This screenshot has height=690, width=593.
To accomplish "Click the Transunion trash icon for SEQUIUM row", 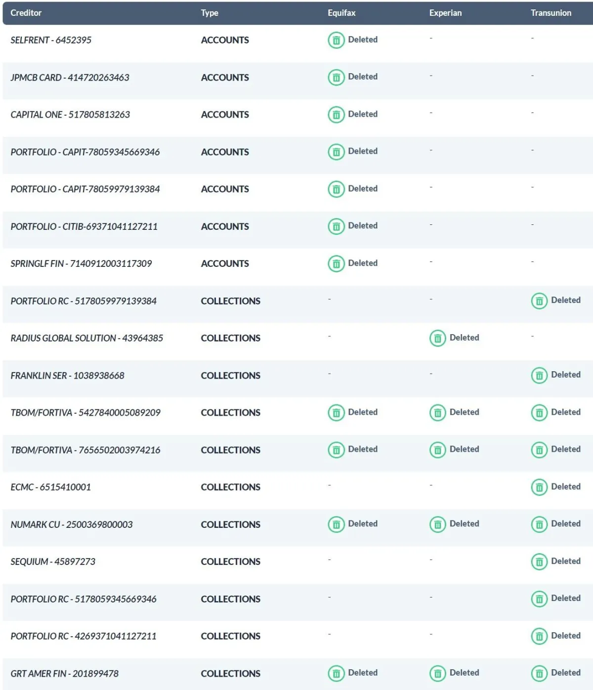I will point(539,562).
